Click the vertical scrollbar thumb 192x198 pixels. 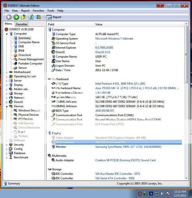(186, 54)
